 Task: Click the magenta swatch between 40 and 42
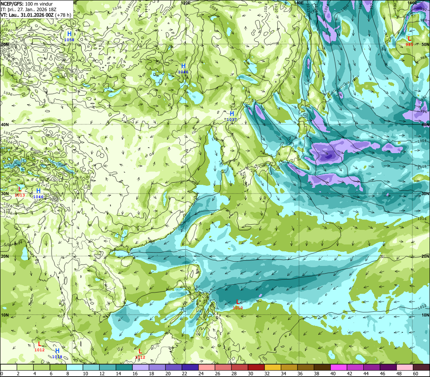(339, 367)
